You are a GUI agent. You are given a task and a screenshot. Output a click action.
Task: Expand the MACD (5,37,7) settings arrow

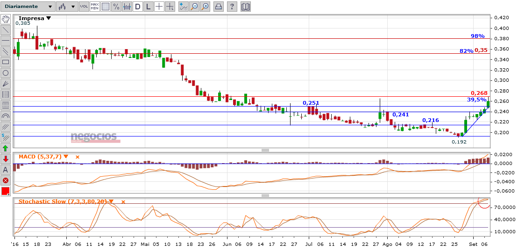click(x=66, y=157)
